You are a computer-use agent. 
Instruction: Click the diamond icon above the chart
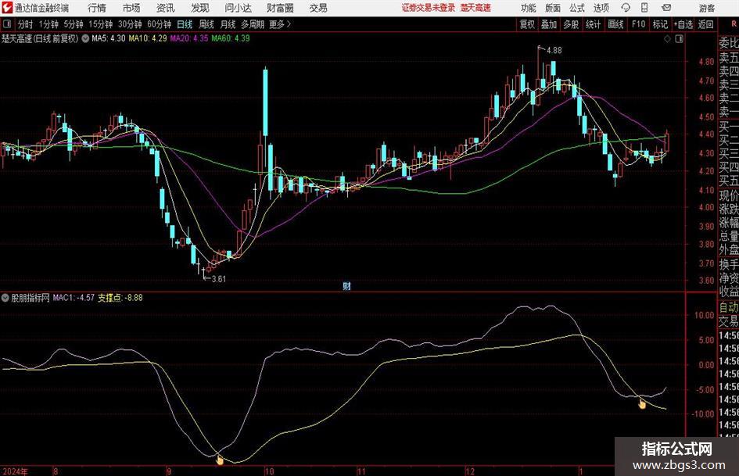coord(667,38)
